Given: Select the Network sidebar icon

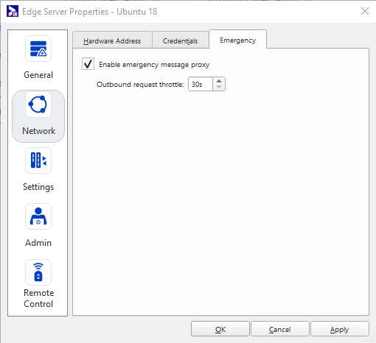Looking at the screenshot, I should tap(38, 105).
